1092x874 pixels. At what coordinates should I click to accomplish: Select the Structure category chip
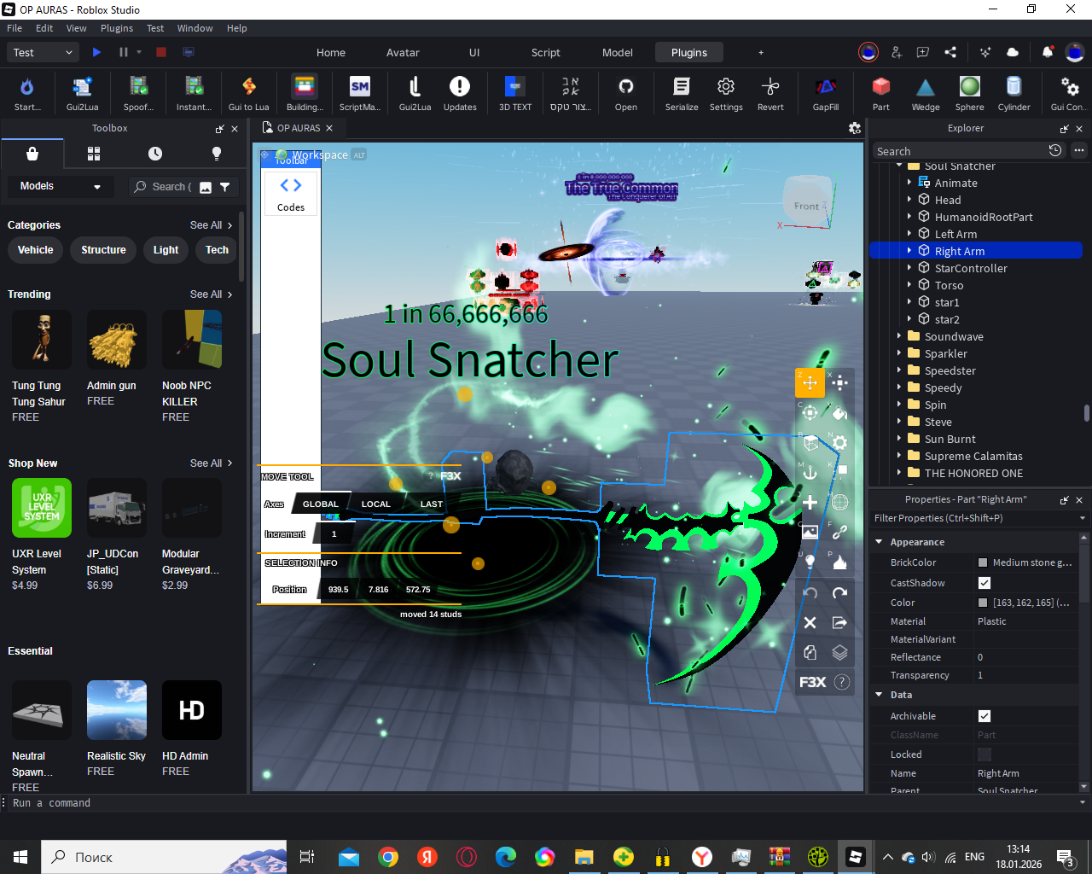coord(103,250)
